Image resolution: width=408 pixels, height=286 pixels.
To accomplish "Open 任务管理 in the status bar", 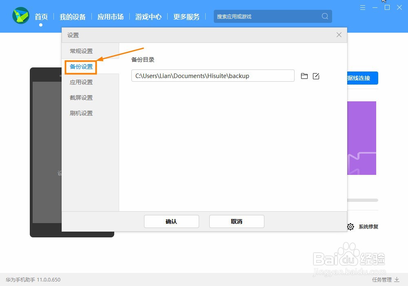I will (x=382, y=279).
